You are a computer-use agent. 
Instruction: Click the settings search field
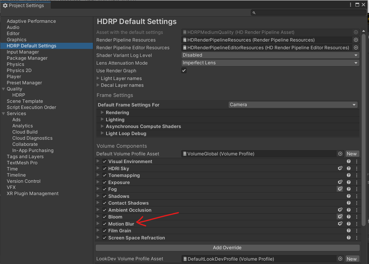click(x=308, y=13)
